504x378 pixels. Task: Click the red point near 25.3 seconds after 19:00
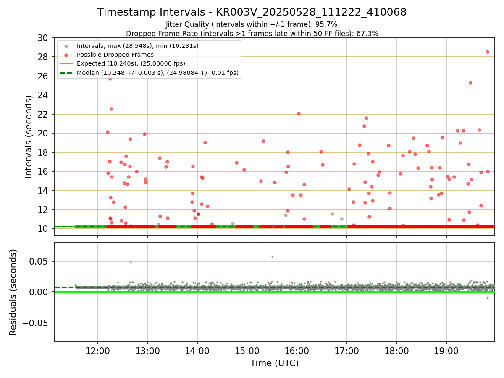(470, 83)
